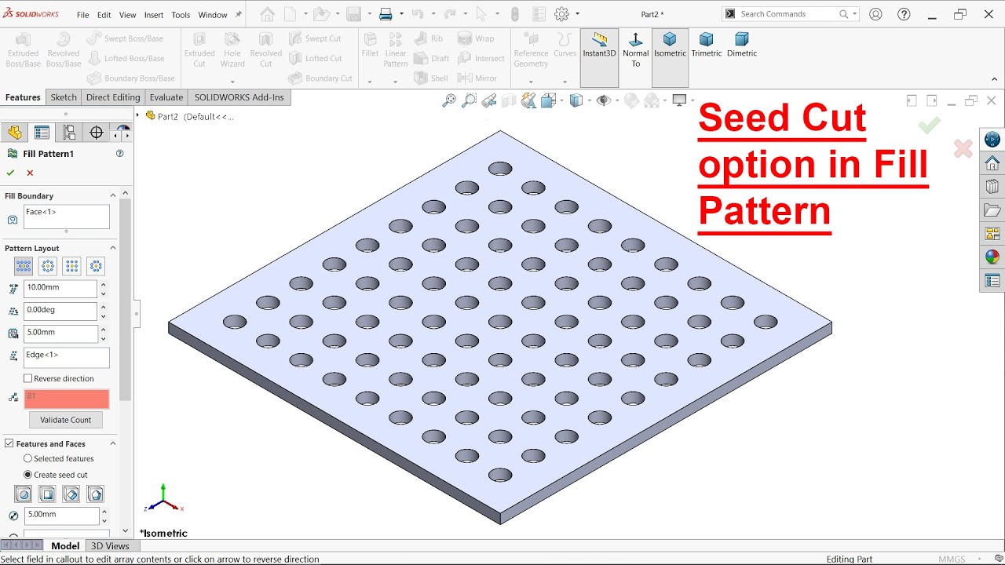Enable the Reverse direction checkbox

[x=28, y=378]
